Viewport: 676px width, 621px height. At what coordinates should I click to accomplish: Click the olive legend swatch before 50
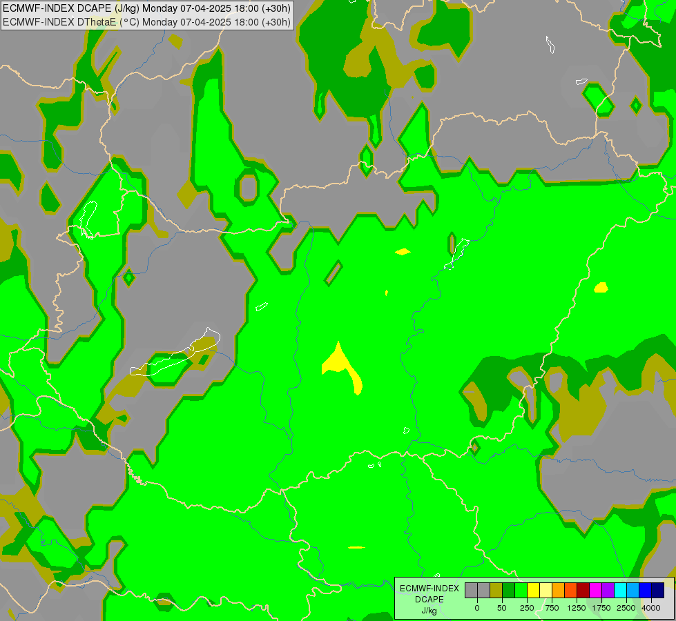pos(496,591)
